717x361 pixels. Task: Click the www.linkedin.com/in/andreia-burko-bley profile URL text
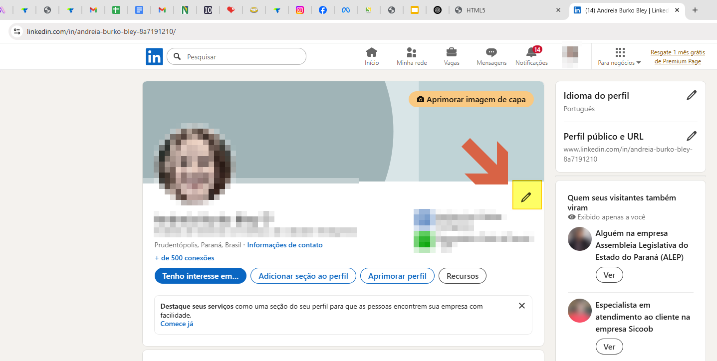point(628,154)
